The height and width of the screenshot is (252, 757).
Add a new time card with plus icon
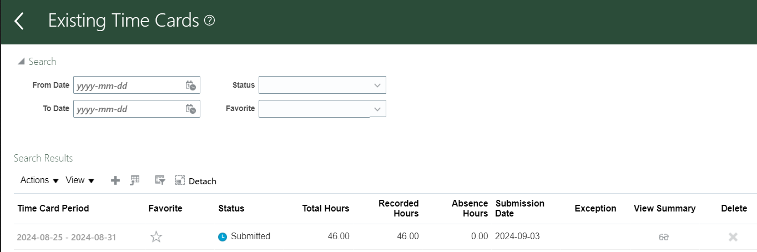coord(115,180)
